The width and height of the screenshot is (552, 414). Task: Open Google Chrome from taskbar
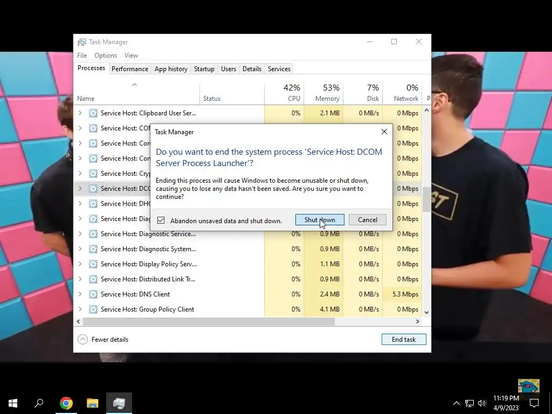pos(66,403)
